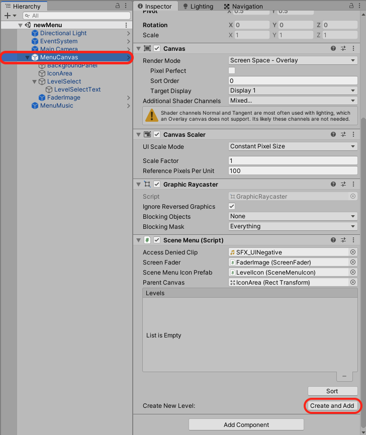Open Graphic Raycaster more options menu
Image resolution: width=366 pixels, height=435 pixels.
point(354,185)
